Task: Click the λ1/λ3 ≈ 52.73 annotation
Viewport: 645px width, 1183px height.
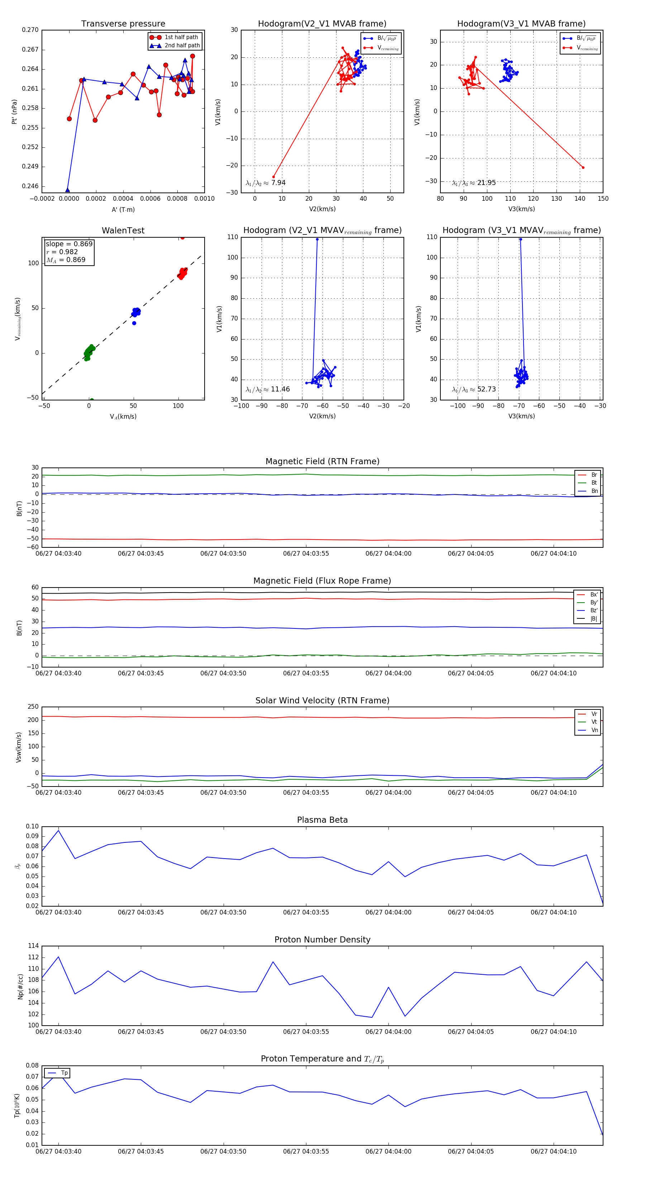Action: 473,389
